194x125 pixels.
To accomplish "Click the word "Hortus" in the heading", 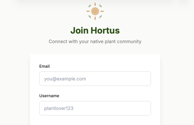I will [105, 30].
